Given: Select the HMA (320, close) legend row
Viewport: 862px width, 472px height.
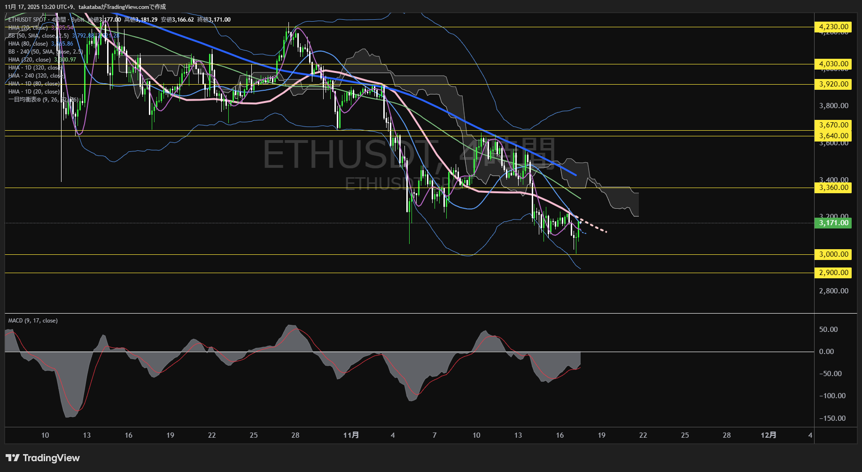Looking at the screenshot, I should pos(29,60).
